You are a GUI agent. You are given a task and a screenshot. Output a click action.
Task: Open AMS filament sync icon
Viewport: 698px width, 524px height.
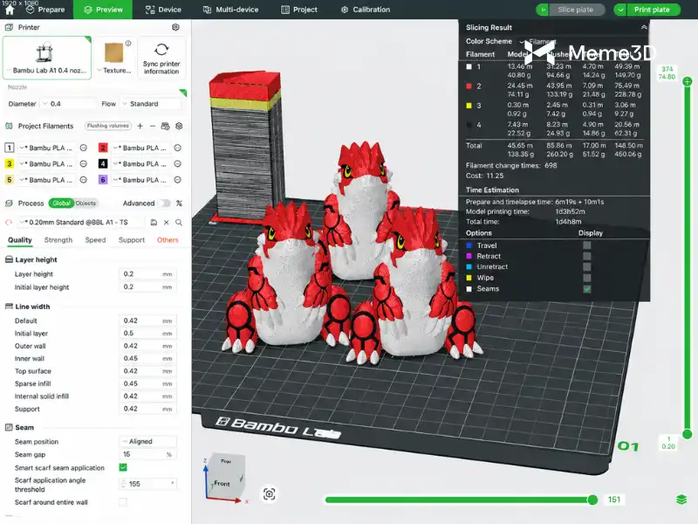[x=165, y=126]
